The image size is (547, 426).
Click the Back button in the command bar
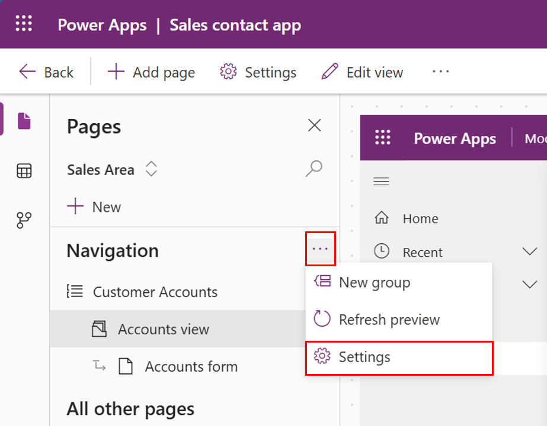point(46,72)
